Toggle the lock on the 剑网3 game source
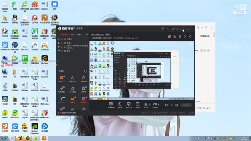Image resolution: width=251 pixels, height=141 pixels. point(62,47)
